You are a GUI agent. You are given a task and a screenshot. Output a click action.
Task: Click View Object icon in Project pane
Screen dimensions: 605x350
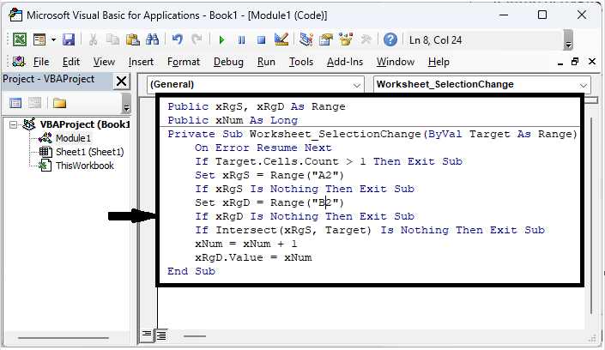[x=34, y=103]
